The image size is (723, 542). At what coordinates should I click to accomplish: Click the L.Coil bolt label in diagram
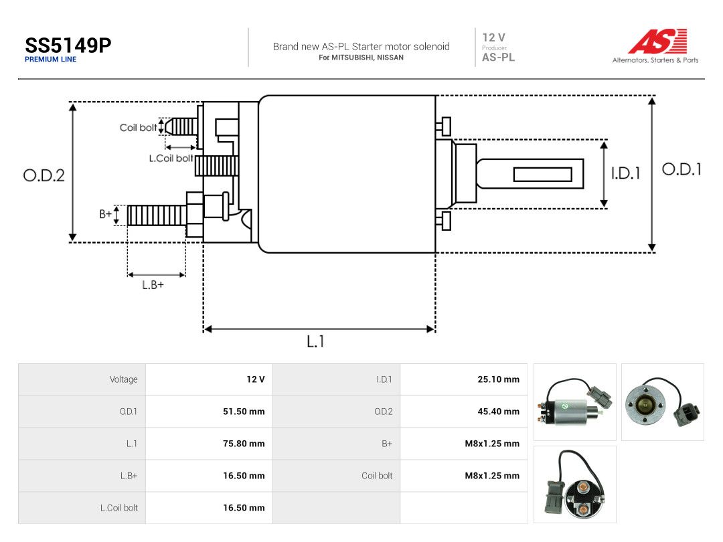click(171, 158)
